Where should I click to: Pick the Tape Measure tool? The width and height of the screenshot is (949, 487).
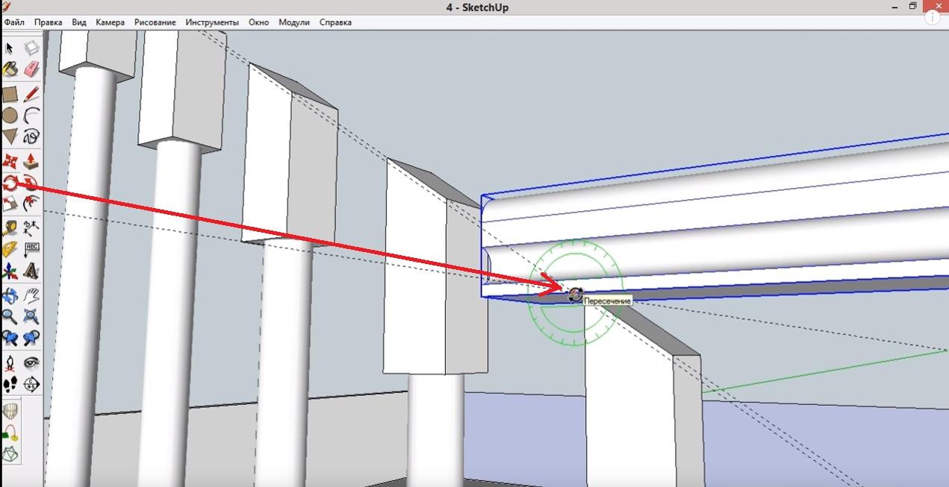pyautogui.click(x=10, y=227)
